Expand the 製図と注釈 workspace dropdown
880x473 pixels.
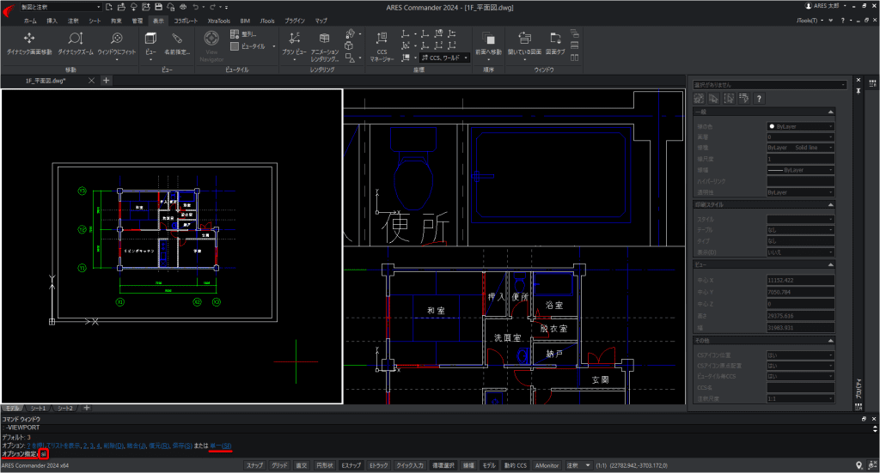pyautogui.click(x=61, y=7)
